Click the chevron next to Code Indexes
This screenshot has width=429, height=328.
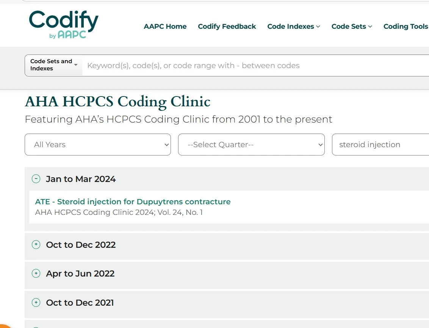[318, 26]
